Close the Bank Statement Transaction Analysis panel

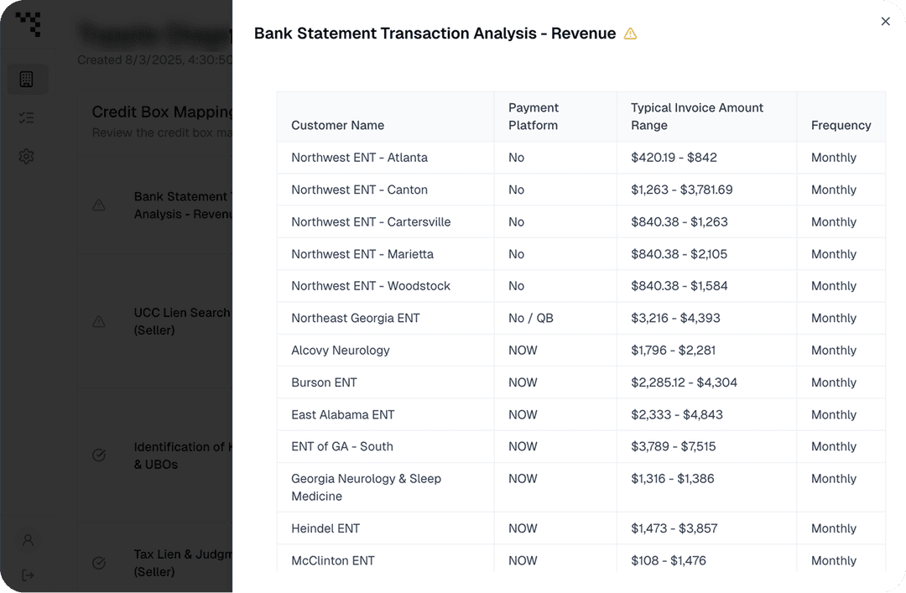885,21
